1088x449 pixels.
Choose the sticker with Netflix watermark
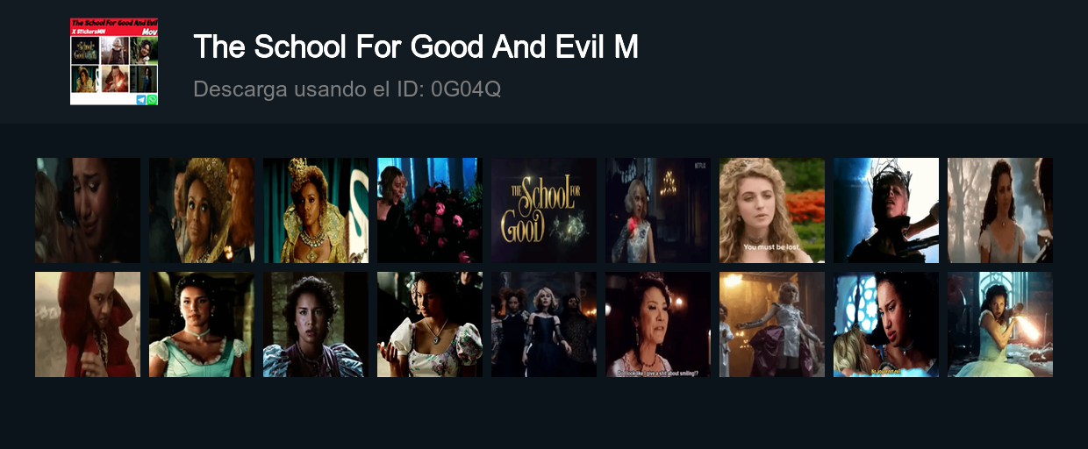pyautogui.click(x=658, y=210)
